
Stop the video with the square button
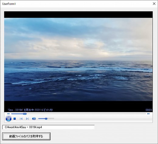[15, 119]
